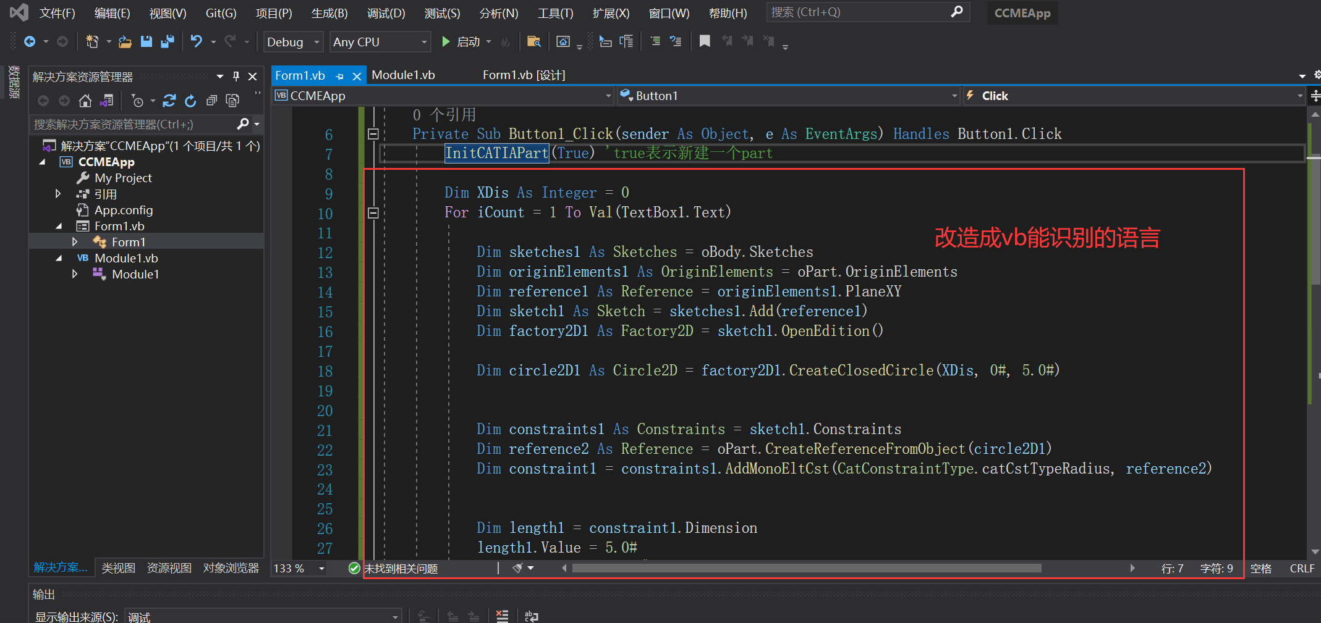Screen dimensions: 1321x623
Task: Select Module1.vb in Solution Explorer
Action: [126, 258]
